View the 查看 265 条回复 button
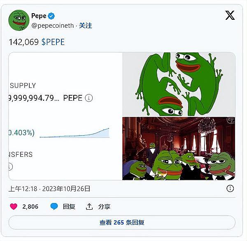 click(122, 222)
